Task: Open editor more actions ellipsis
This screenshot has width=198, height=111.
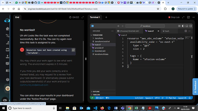Action: tap(190, 31)
